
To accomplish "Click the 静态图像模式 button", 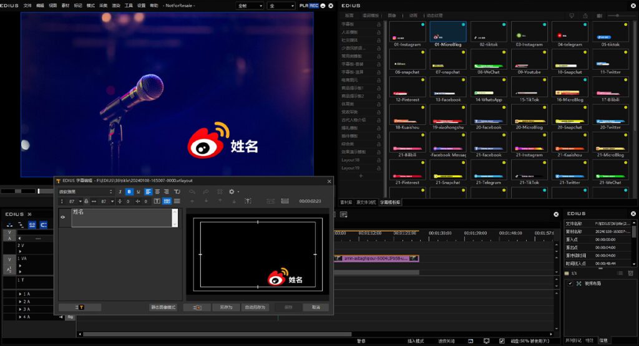I will click(x=163, y=307).
